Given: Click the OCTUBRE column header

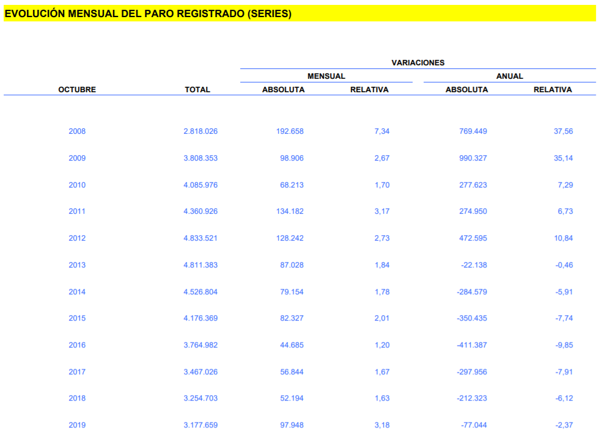Looking at the screenshot, I should pyautogui.click(x=77, y=90).
